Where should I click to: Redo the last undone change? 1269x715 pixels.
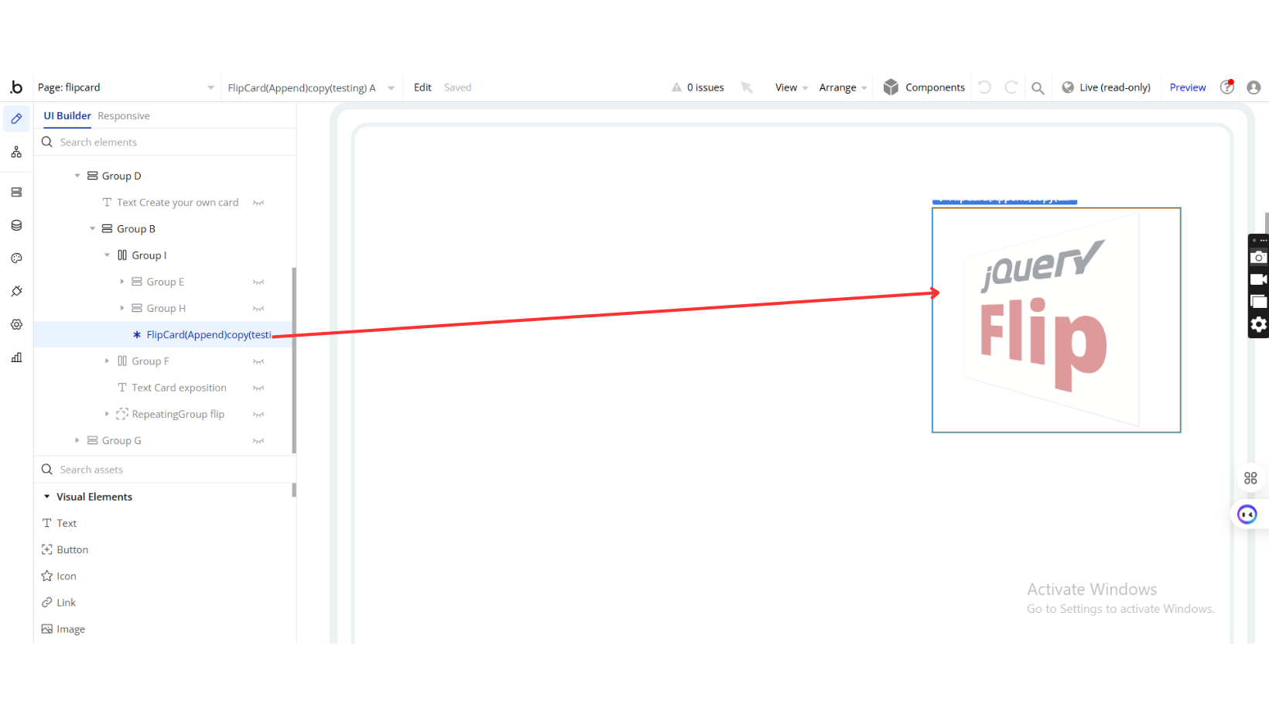(x=1011, y=87)
